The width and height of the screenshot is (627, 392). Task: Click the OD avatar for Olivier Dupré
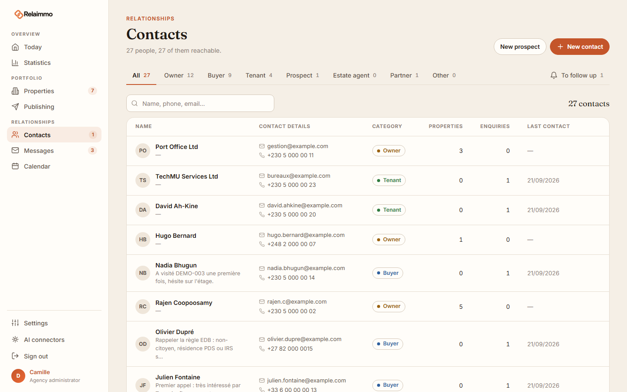[x=143, y=344]
